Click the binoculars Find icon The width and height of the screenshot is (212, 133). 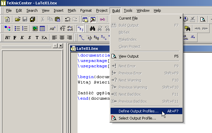(92, 28)
